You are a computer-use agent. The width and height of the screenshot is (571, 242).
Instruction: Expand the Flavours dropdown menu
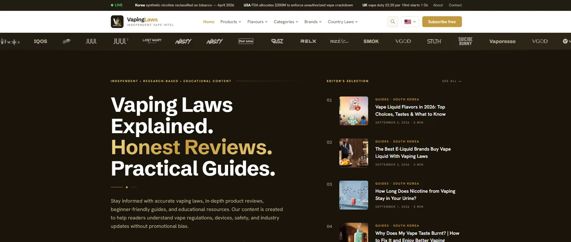point(257,22)
